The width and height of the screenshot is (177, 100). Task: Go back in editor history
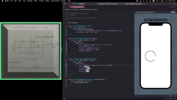tap(67, 7)
